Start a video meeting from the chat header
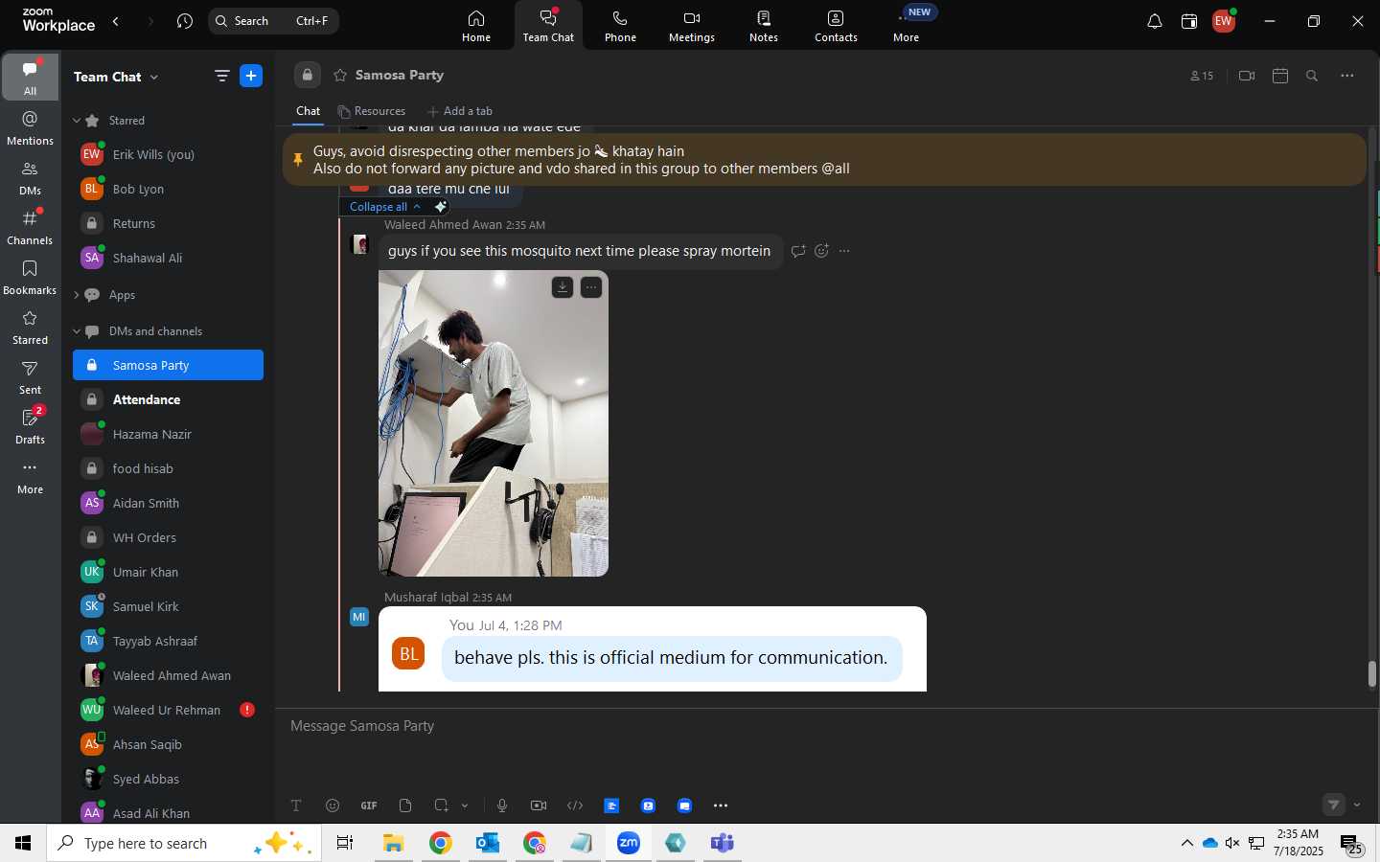Screen dimensions: 1380x862 [x=1247, y=76]
